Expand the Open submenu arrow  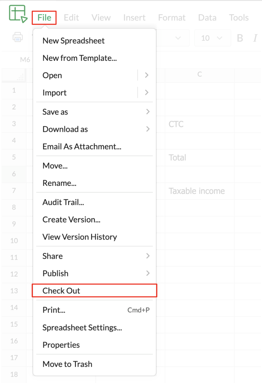[147, 75]
